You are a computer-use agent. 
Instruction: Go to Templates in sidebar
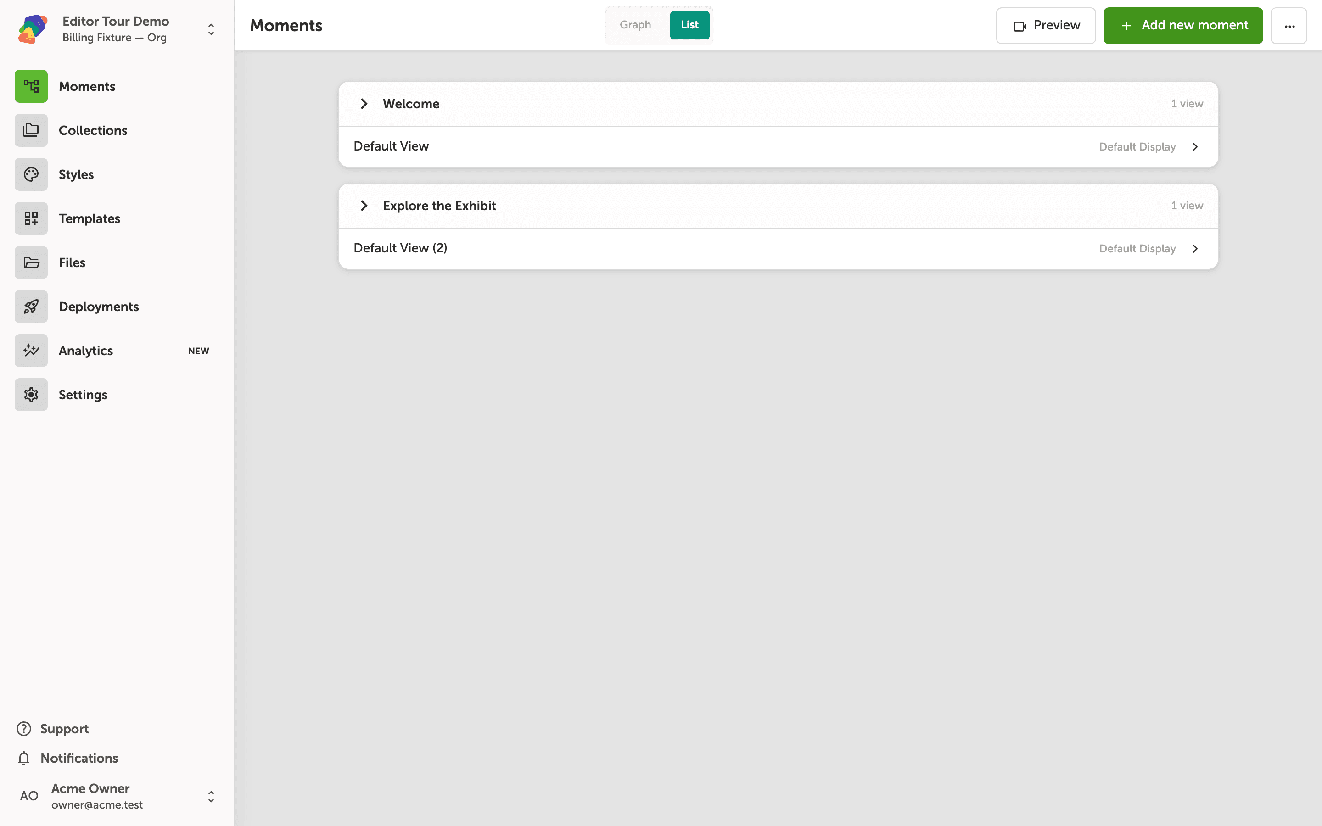pyautogui.click(x=90, y=218)
